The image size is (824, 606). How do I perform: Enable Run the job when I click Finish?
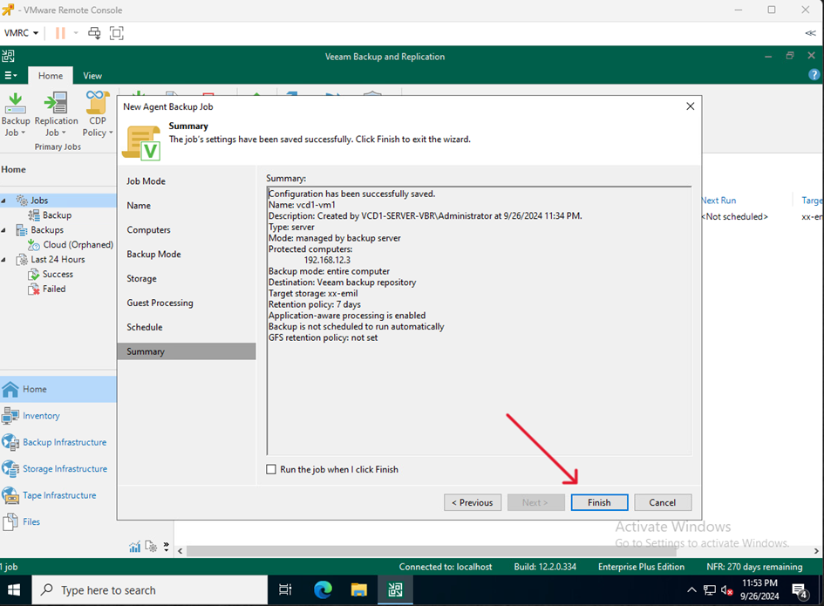coord(272,469)
